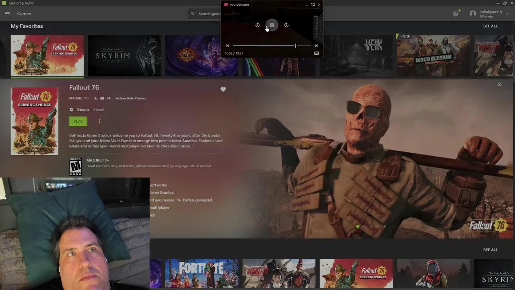Expand mini player back to tab
The width and height of the screenshot is (515, 290).
click(313, 4)
